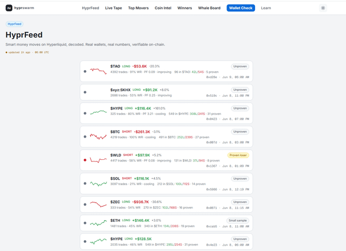Click wallet address 0x1367
The width and height of the screenshot is (346, 251).
point(211,166)
